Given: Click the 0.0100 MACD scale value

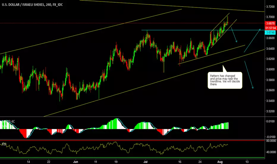Looking at the screenshot, I should [x=271, y=121].
